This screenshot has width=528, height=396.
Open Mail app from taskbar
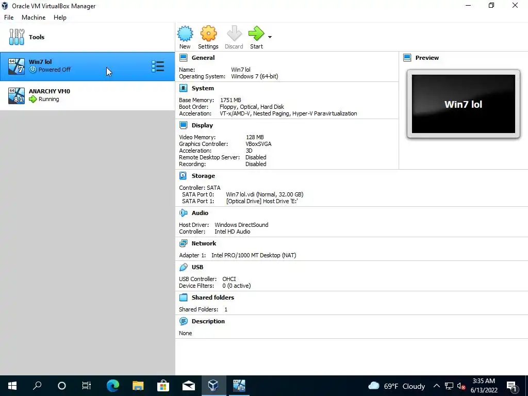click(189, 386)
